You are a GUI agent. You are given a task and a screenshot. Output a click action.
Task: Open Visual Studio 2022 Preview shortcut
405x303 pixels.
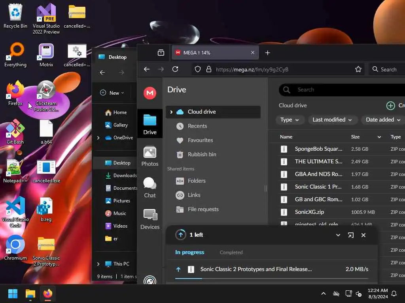[x=46, y=19]
